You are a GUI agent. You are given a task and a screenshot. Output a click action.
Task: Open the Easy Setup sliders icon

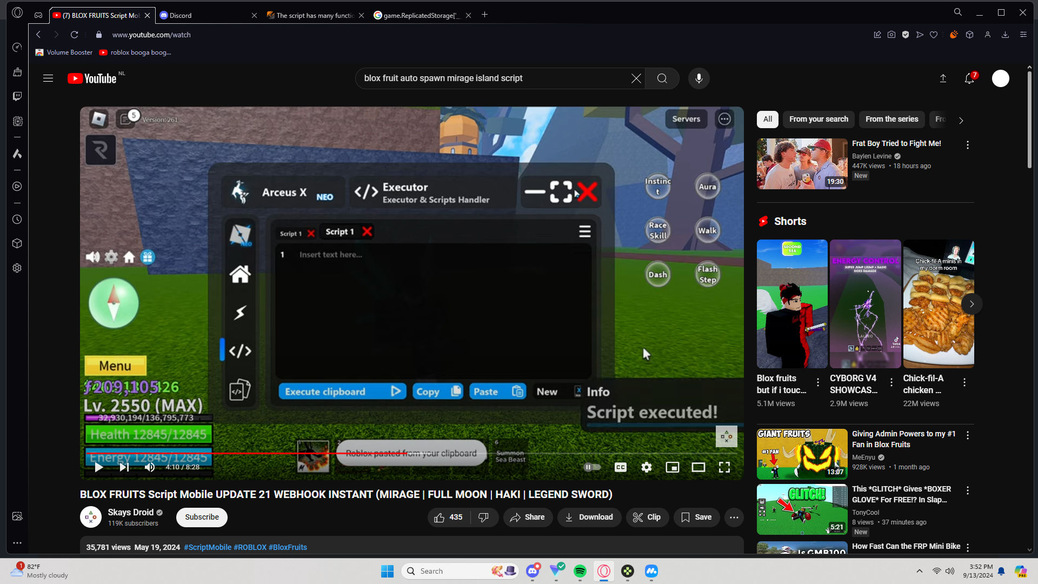(1023, 35)
